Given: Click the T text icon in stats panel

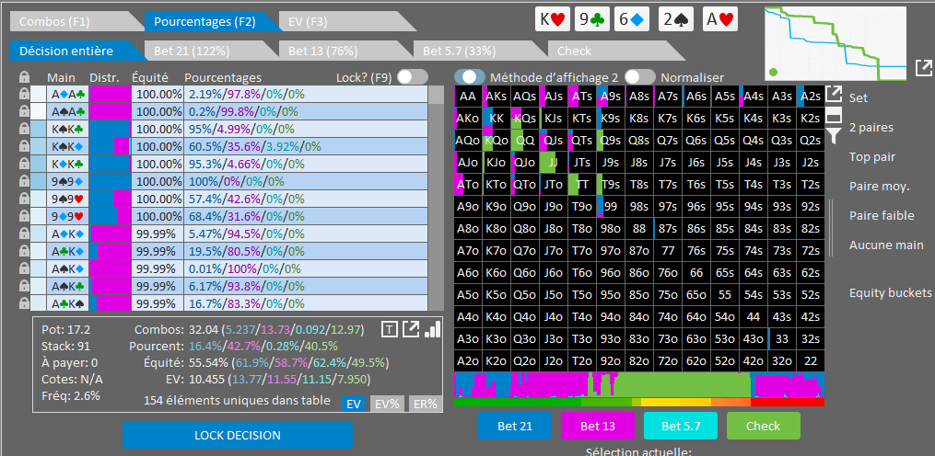Looking at the screenshot, I should tap(390, 329).
